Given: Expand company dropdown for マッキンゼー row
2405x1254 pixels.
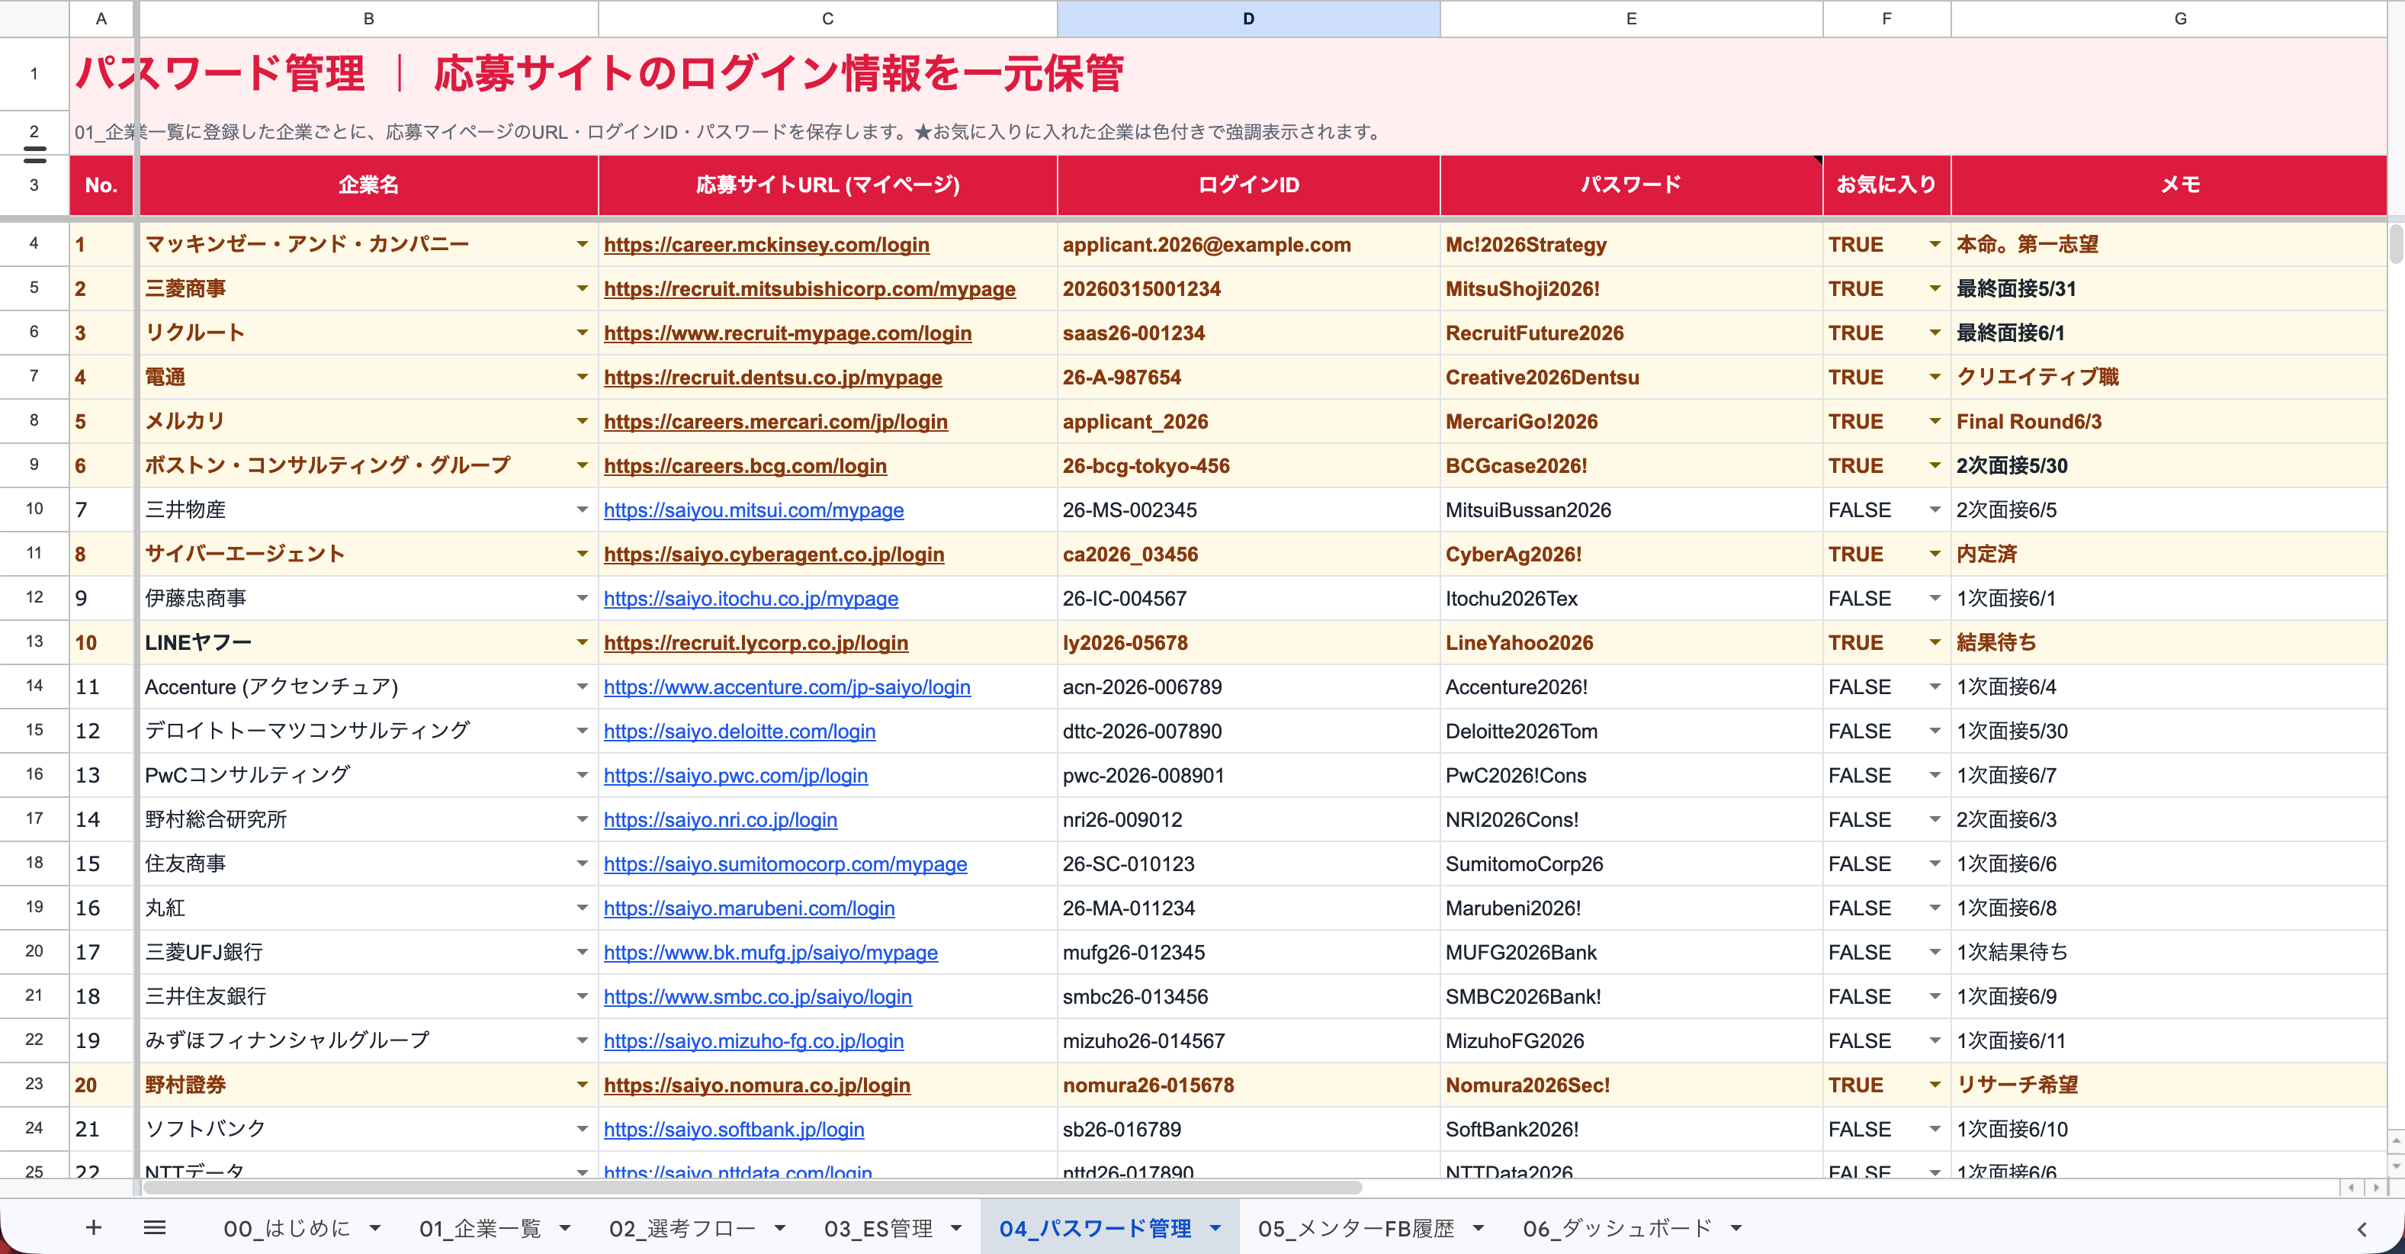Looking at the screenshot, I should [x=583, y=245].
